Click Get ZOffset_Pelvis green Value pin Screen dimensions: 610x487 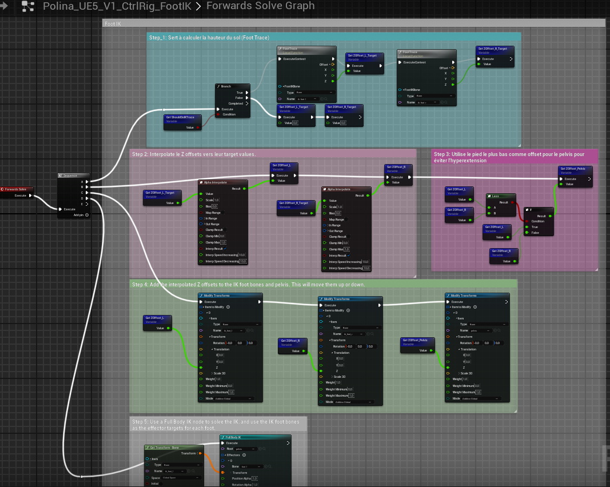tap(431, 350)
